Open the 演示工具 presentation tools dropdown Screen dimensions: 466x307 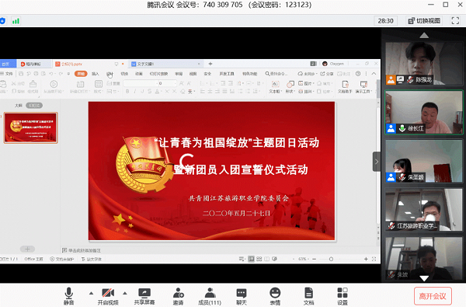[363, 86]
